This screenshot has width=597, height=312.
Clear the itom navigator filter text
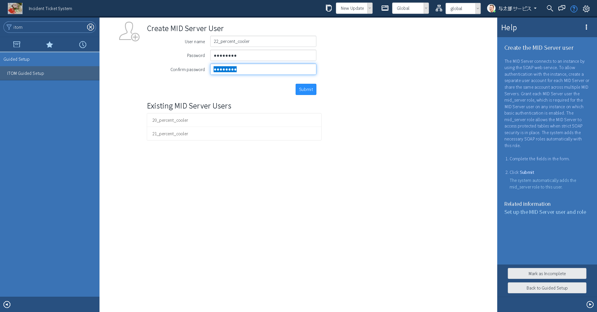(x=90, y=27)
